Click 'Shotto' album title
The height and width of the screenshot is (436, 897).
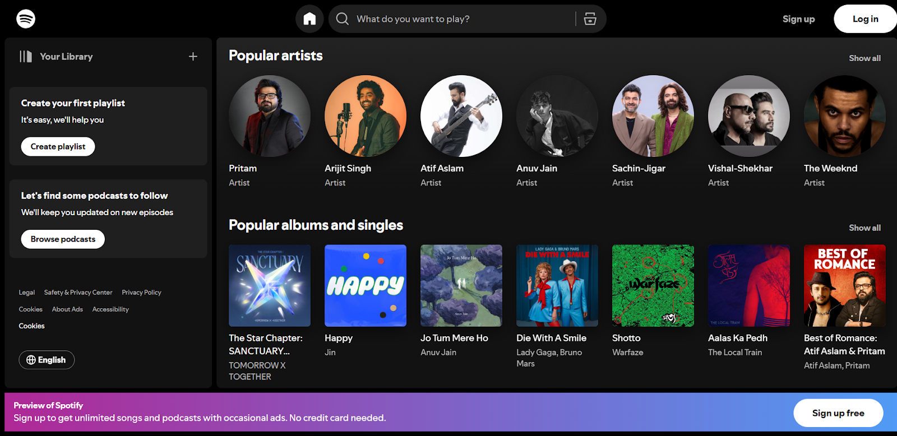tap(626, 338)
